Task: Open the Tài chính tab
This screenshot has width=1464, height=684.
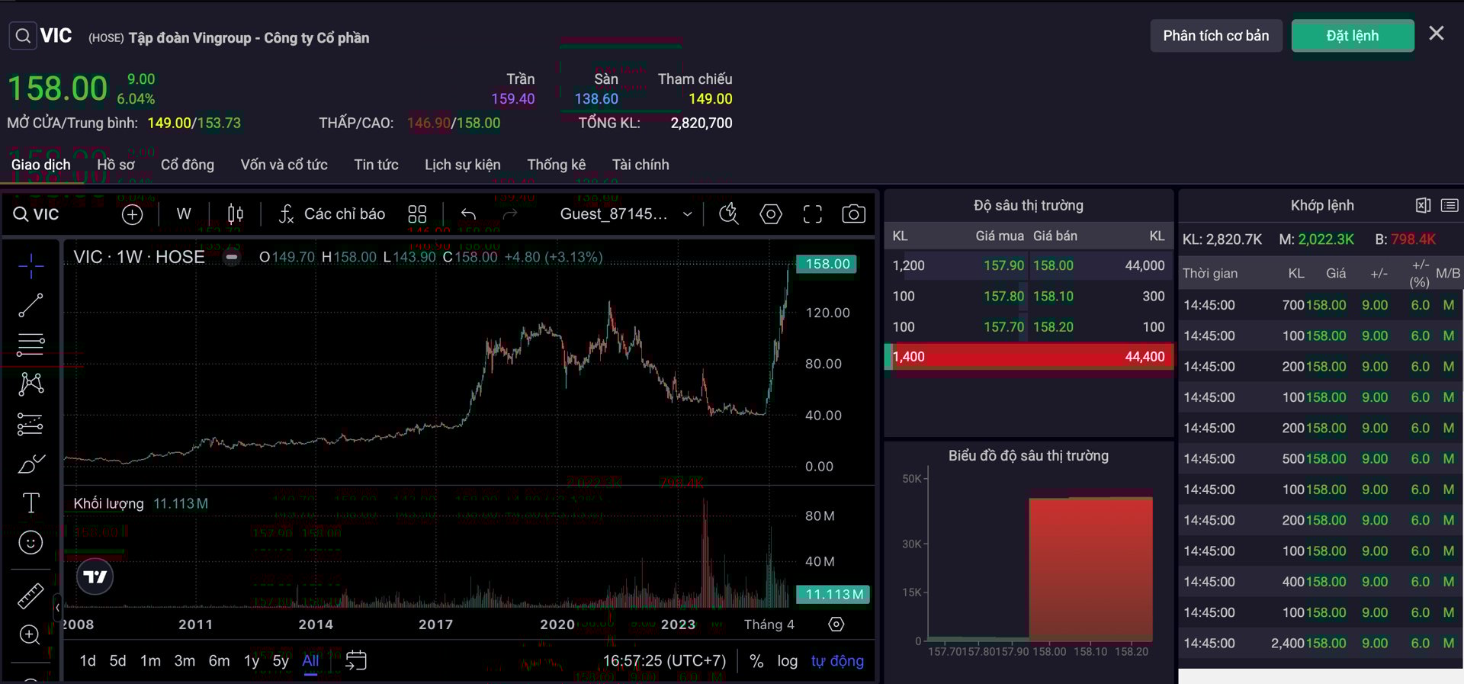Action: (640, 165)
